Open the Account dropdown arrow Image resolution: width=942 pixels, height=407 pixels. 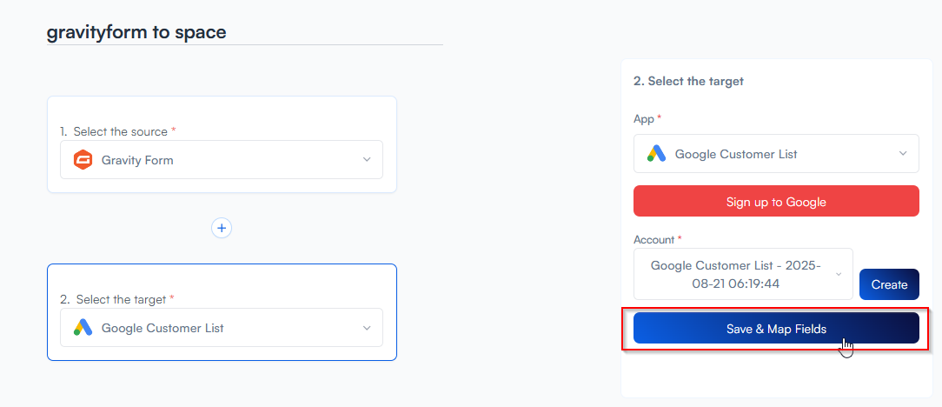click(x=839, y=274)
